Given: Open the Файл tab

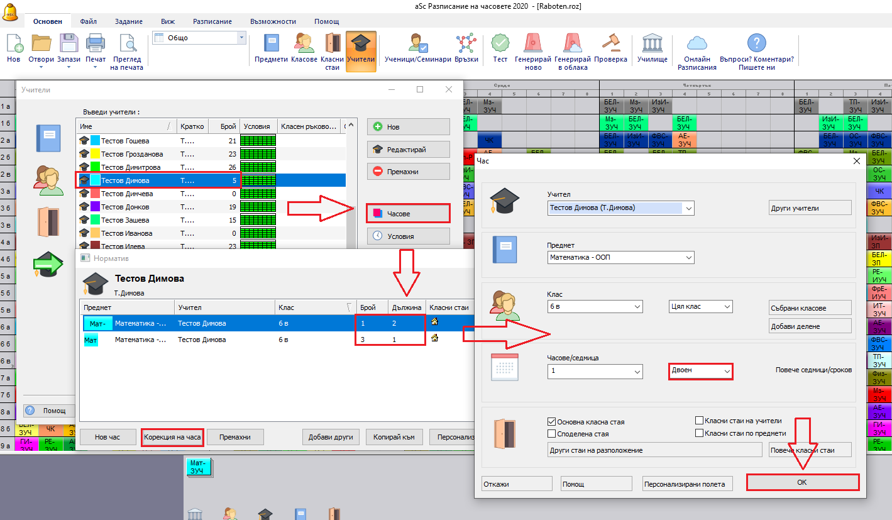Looking at the screenshot, I should [89, 21].
